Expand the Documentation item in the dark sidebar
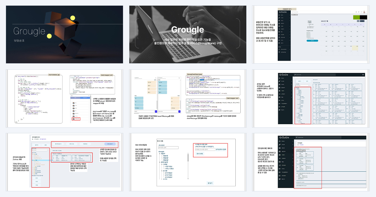This screenshot has height=197, width=376. coord(284,50)
